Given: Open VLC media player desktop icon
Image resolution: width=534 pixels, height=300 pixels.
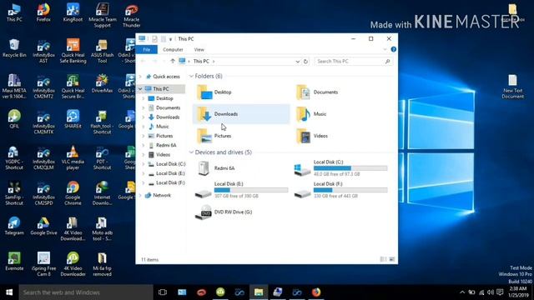Looking at the screenshot, I should tap(73, 157).
